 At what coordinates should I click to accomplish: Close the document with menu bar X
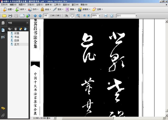tap(167, 4)
